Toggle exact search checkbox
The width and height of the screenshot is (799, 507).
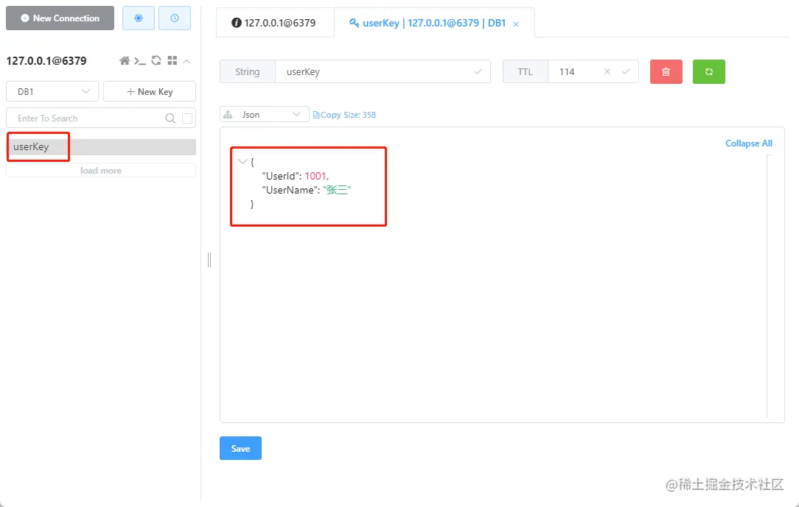click(187, 118)
